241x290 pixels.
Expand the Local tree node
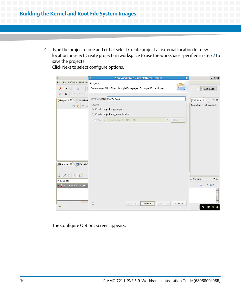coord(58,181)
